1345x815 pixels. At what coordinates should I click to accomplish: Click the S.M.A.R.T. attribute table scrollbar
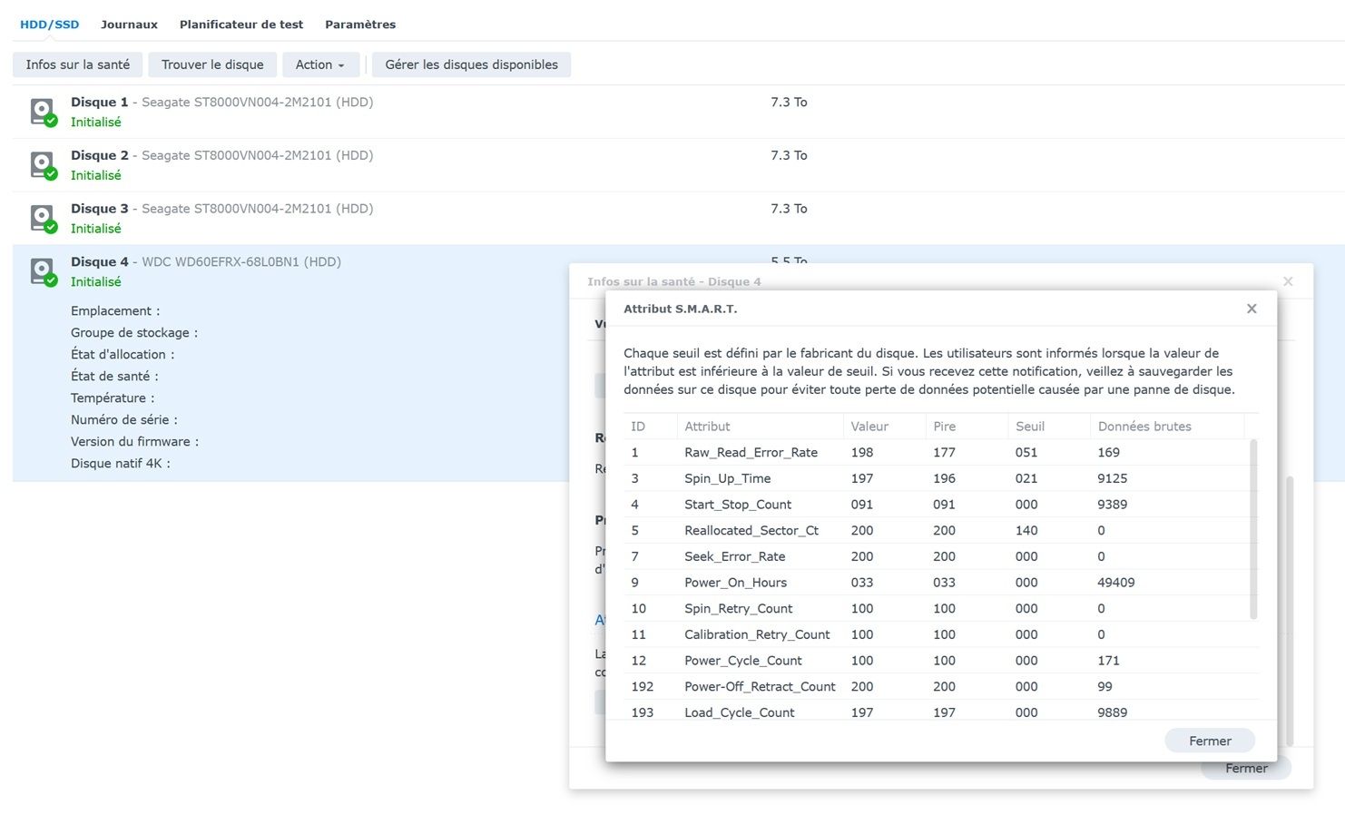pyautogui.click(x=1253, y=529)
